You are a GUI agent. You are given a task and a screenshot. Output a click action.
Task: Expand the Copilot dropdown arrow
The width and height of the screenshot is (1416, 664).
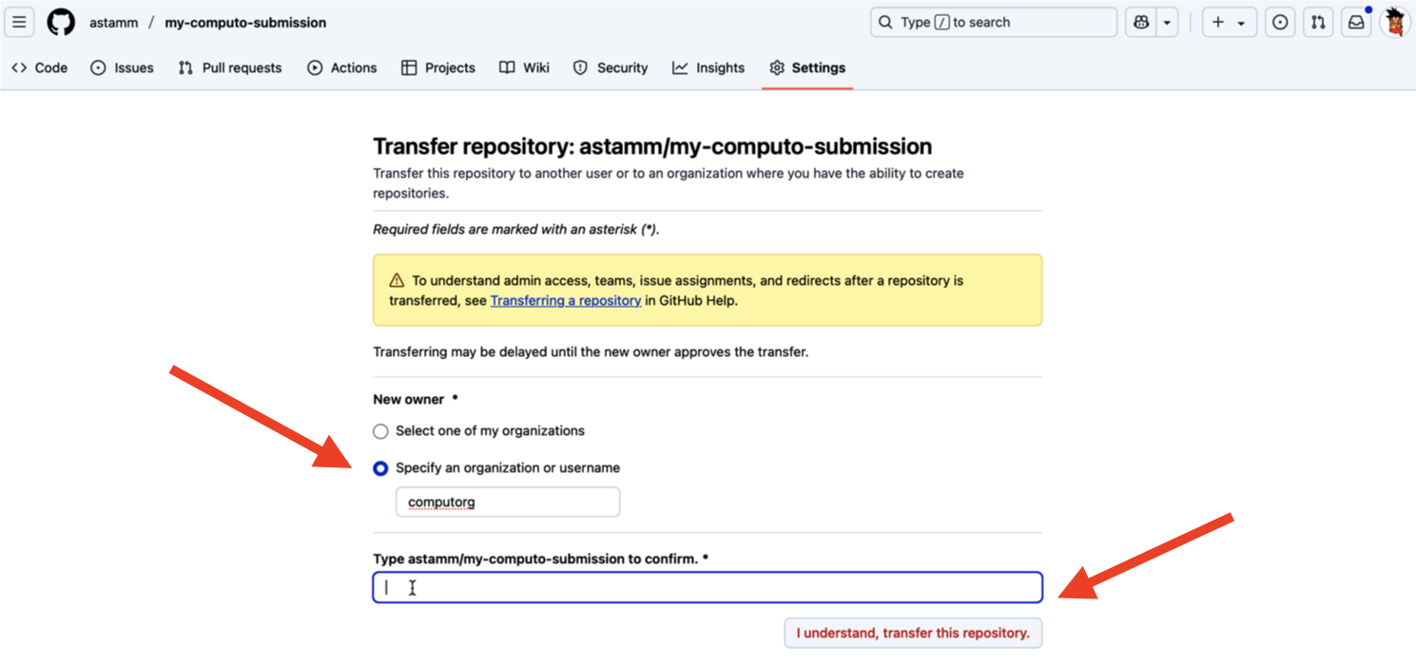[x=1168, y=23]
